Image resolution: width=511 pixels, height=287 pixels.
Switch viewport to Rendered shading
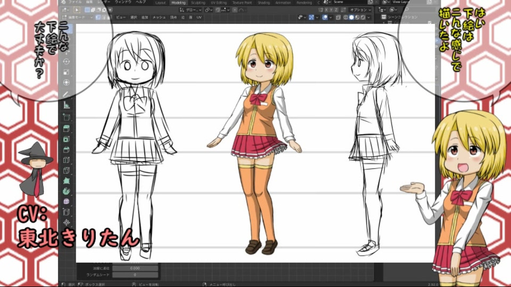[x=362, y=17]
